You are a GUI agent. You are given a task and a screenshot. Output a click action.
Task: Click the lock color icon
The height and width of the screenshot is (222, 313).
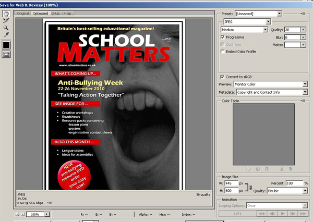[x=267, y=169]
